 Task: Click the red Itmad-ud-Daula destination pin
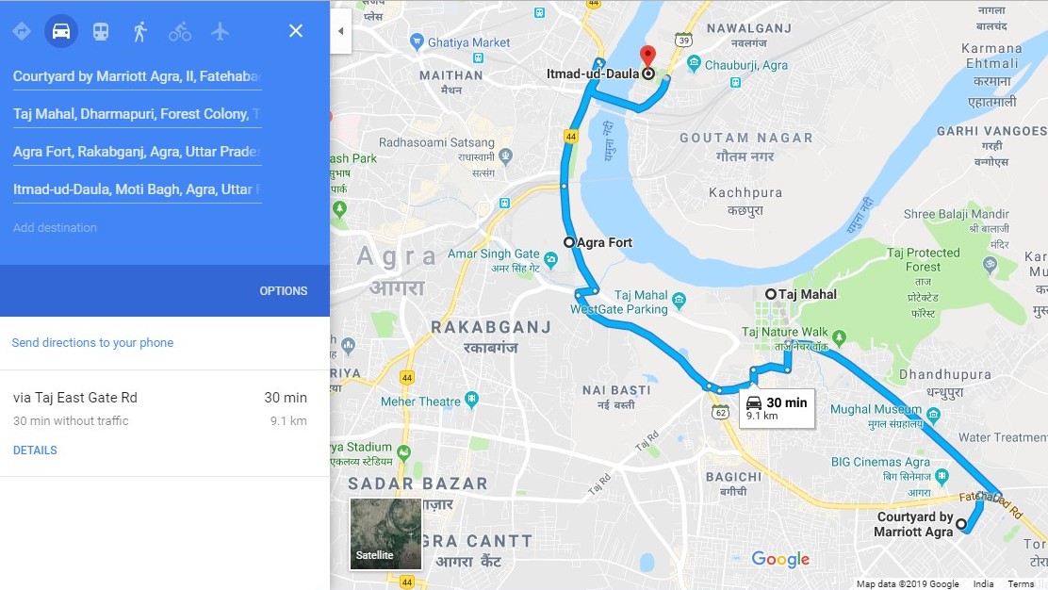click(x=647, y=57)
